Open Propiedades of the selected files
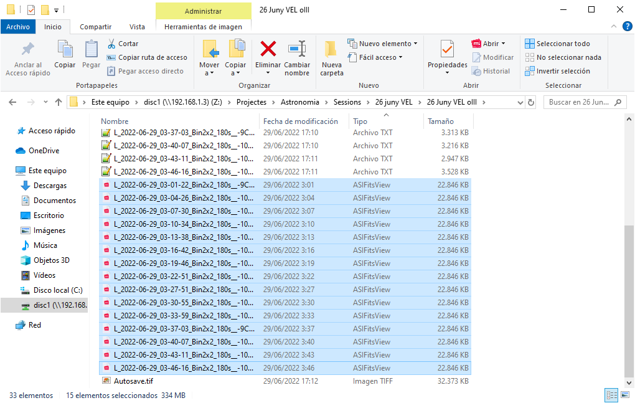 (448, 55)
